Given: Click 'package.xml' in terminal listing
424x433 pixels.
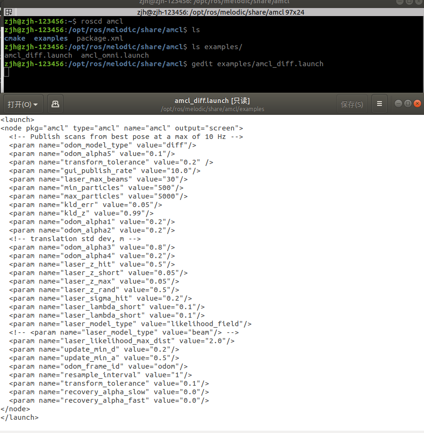Looking at the screenshot, I should (100, 38).
